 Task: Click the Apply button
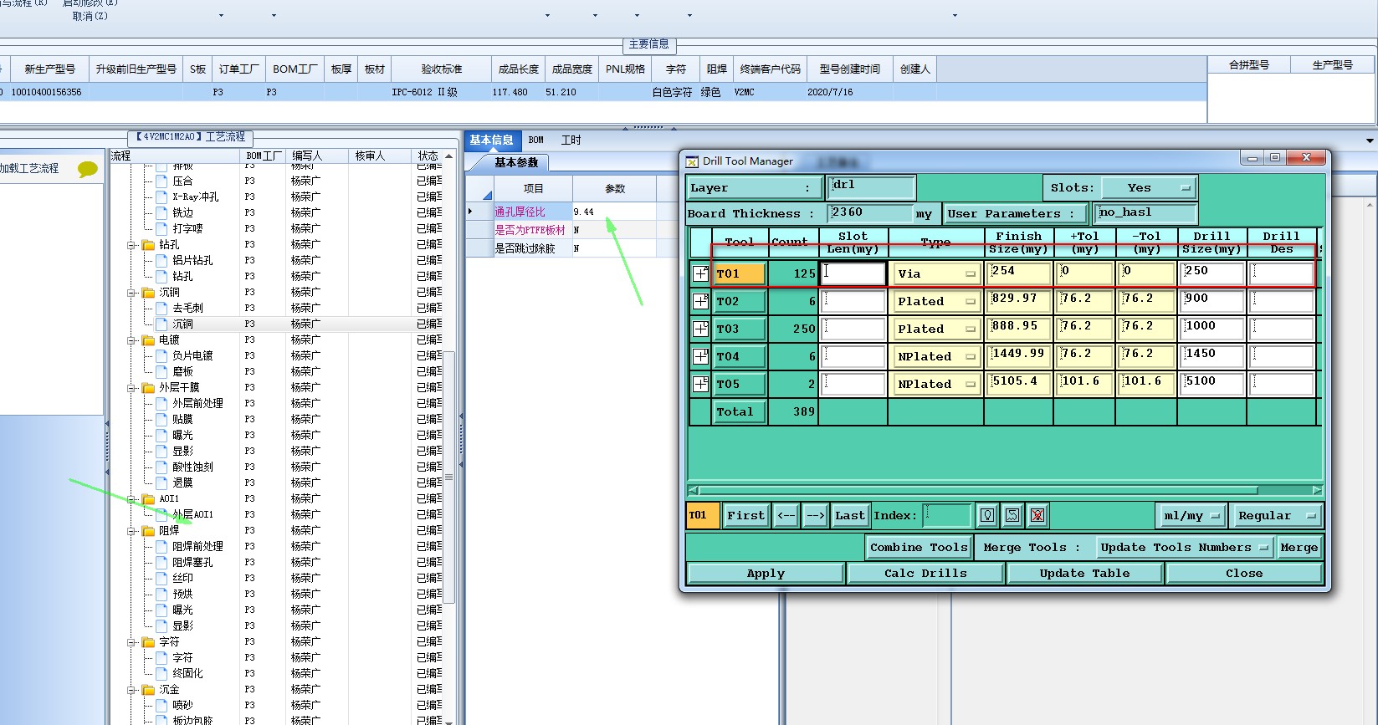(766, 573)
